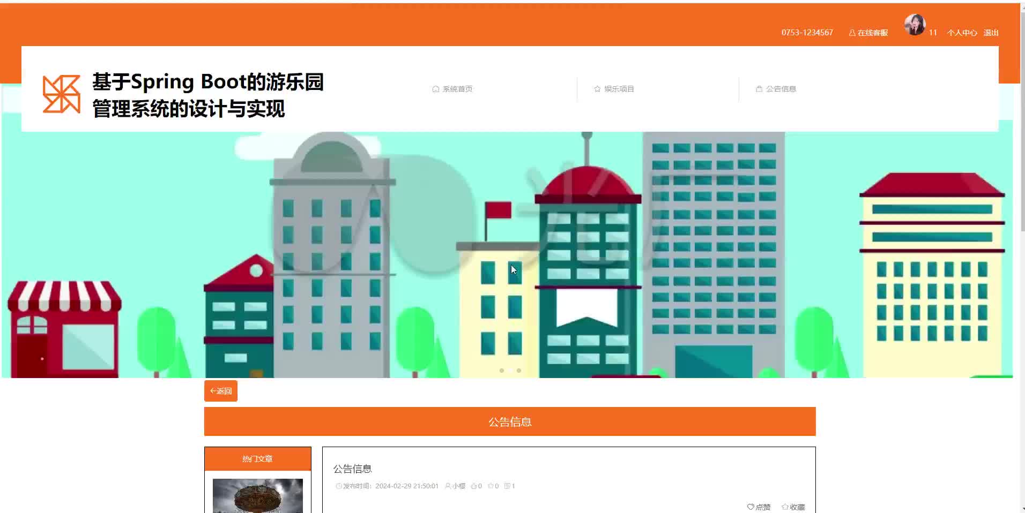Click the person icon before 在线客服
Screen dimensions: 1025x513
coord(852,33)
